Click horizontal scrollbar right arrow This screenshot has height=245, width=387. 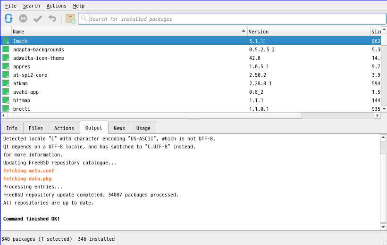(378, 115)
